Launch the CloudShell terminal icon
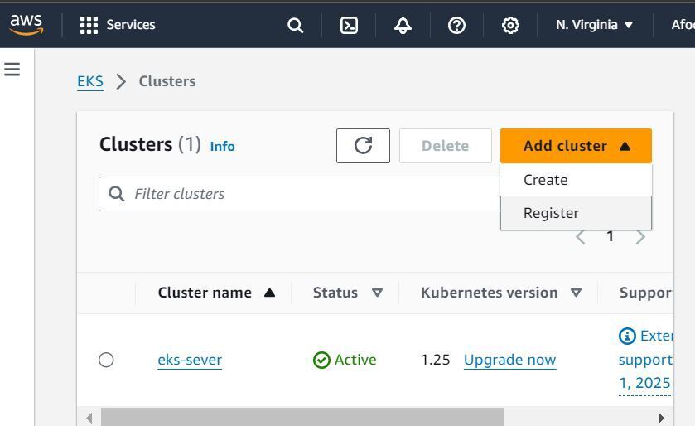695x426 pixels. pos(350,25)
